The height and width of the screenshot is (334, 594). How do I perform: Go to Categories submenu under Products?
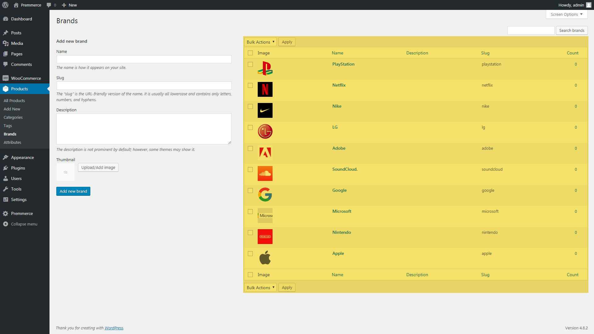[x=13, y=118]
